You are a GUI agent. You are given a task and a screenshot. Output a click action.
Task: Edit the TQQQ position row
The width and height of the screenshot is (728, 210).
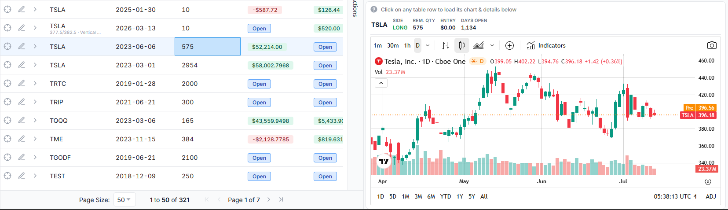click(21, 120)
